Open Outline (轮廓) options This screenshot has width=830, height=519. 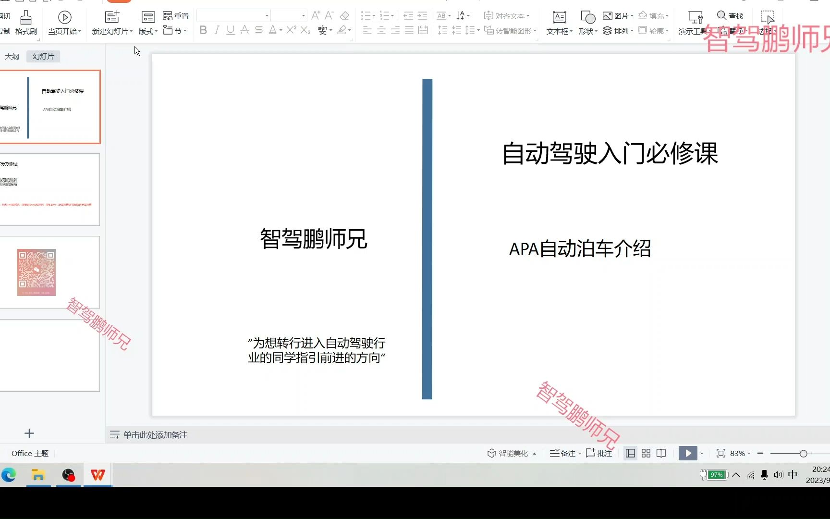pyautogui.click(x=653, y=31)
